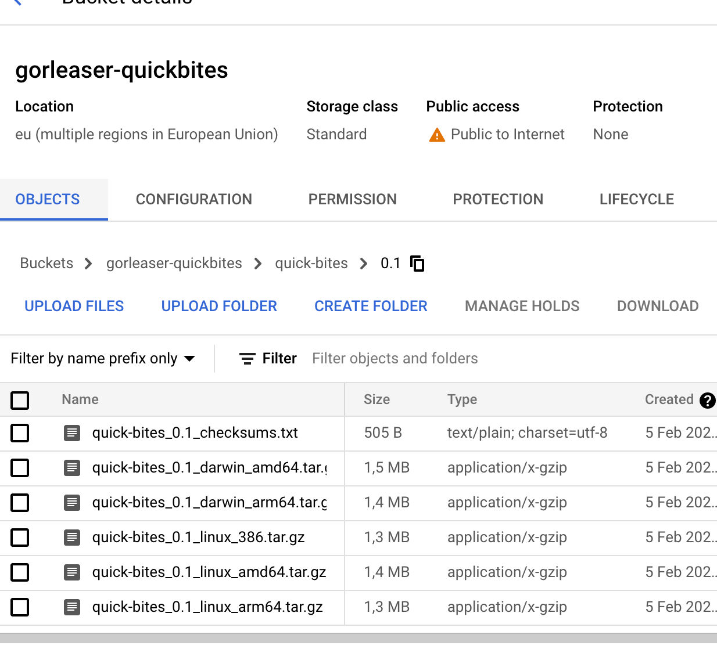Screen dimensions: 717x649
Task: Check the darwin_arm64 row checkbox
Action: point(20,503)
